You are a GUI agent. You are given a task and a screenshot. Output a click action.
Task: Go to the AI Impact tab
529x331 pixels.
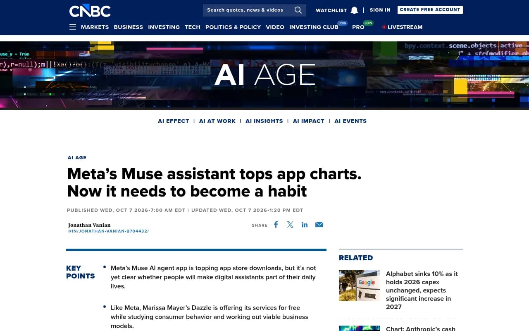[x=309, y=121]
